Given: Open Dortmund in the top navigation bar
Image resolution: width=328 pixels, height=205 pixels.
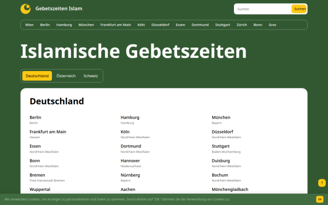Looking at the screenshot, I should point(200,25).
